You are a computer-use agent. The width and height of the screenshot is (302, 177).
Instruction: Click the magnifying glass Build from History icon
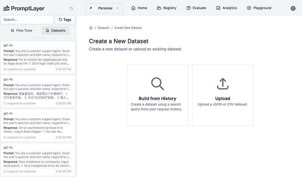click(157, 84)
